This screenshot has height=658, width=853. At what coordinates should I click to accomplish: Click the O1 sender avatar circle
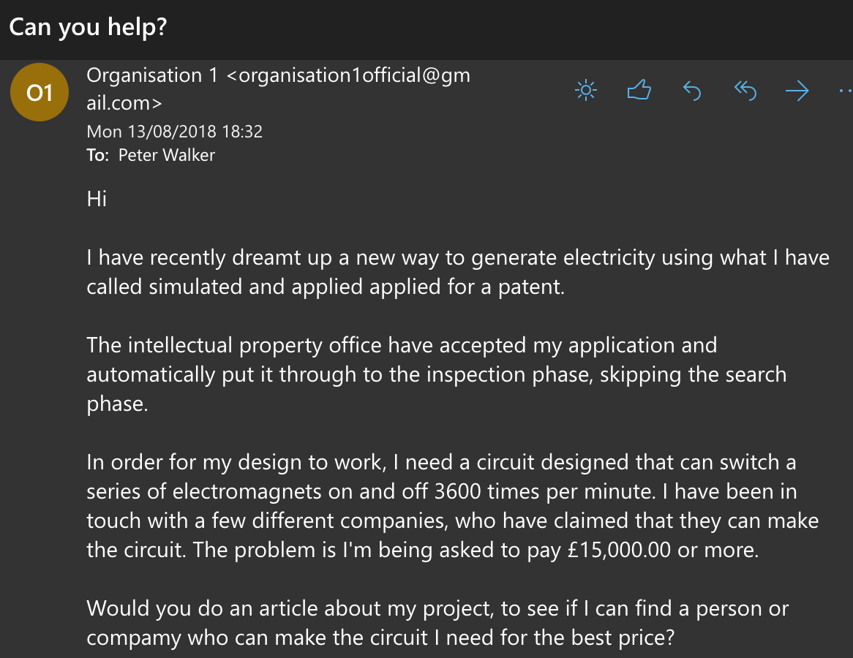[40, 93]
